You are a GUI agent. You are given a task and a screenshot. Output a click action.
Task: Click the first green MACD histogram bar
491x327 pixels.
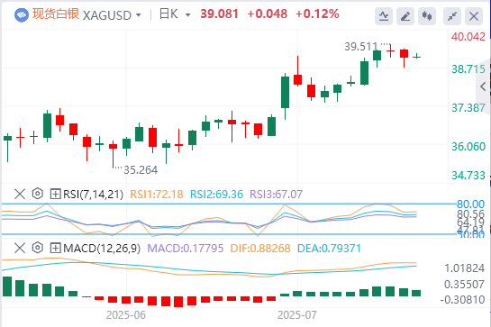7,286
